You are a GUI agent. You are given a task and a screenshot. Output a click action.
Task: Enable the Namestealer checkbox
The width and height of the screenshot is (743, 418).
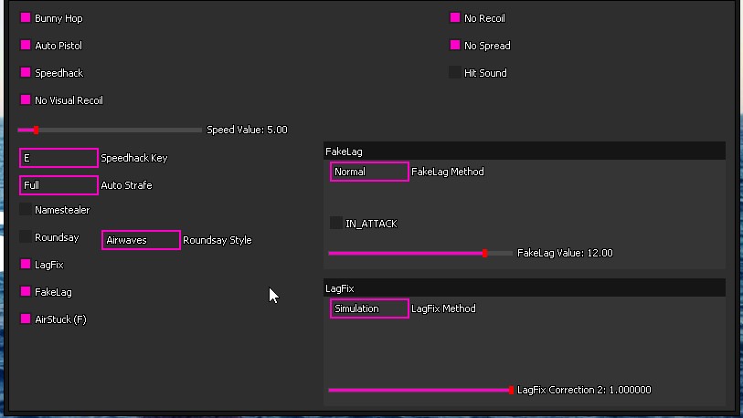point(26,210)
